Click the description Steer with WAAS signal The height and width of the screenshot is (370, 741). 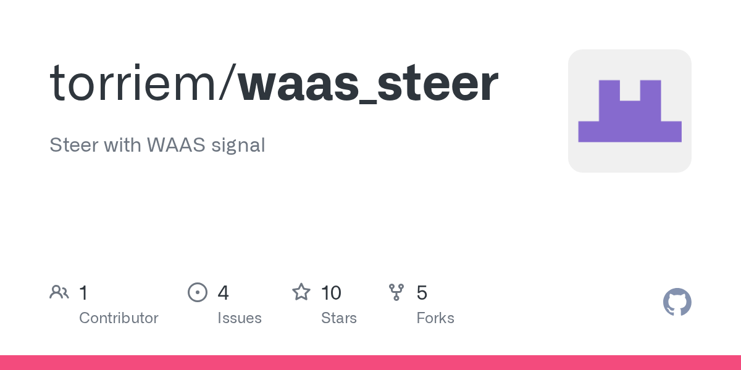tap(157, 145)
